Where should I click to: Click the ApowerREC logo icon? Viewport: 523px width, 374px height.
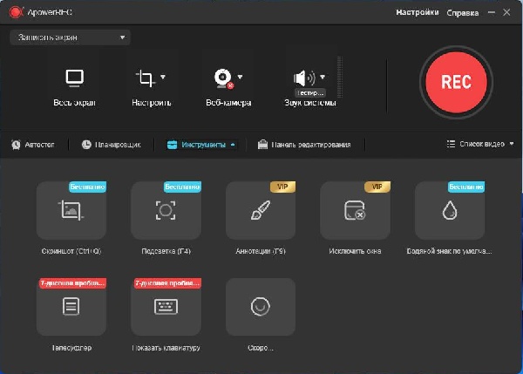tap(16, 12)
